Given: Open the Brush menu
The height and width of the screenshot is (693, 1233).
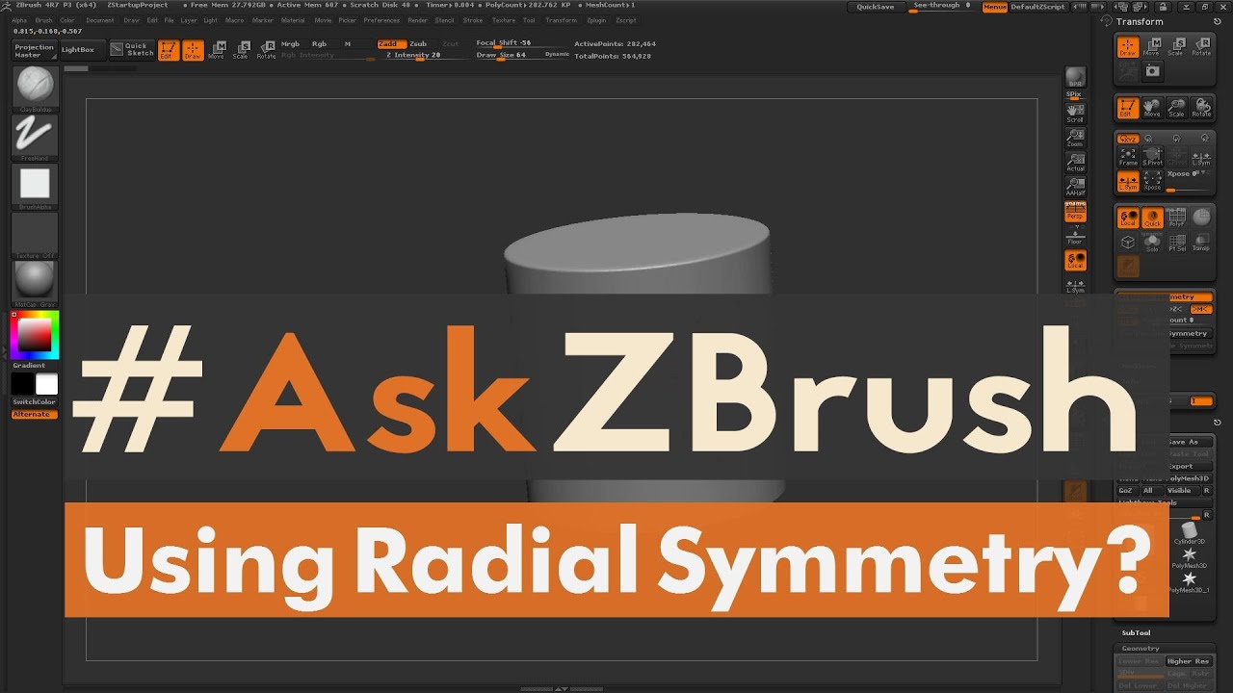Looking at the screenshot, I should (x=44, y=20).
